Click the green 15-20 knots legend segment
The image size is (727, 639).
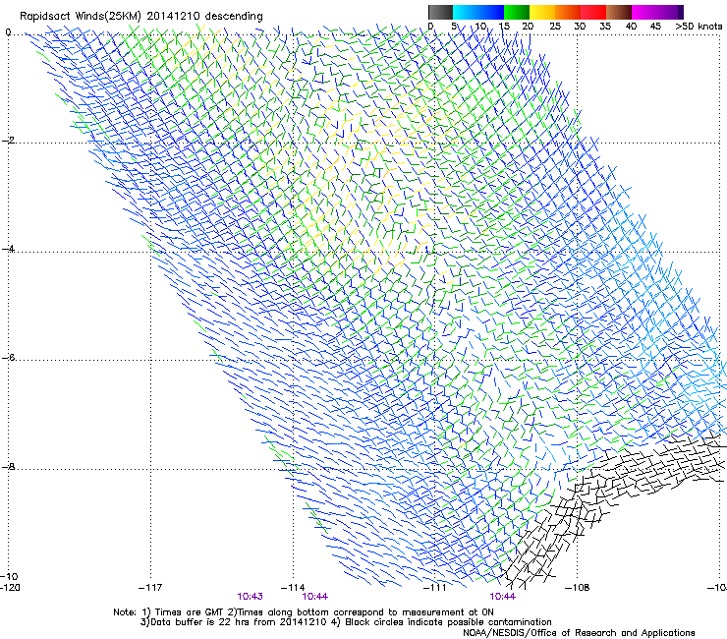coord(517,12)
